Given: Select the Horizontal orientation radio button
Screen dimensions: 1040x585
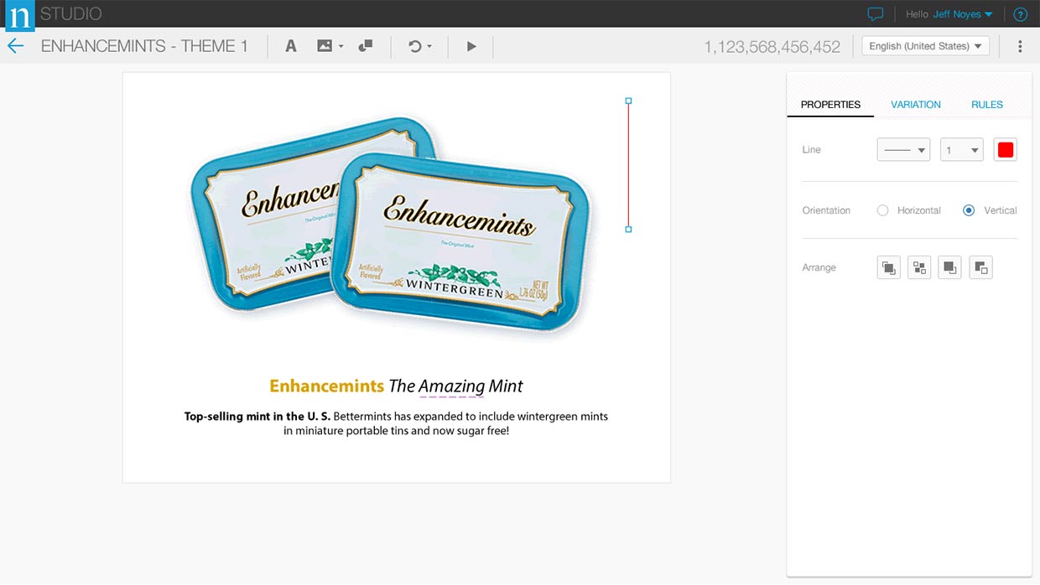Looking at the screenshot, I should point(882,210).
